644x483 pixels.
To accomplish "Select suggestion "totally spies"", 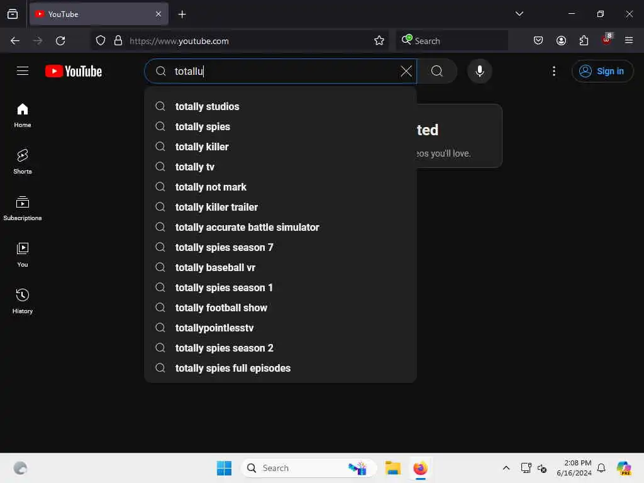I will click(280, 126).
